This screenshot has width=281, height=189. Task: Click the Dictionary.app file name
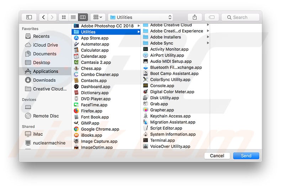pos(95,93)
